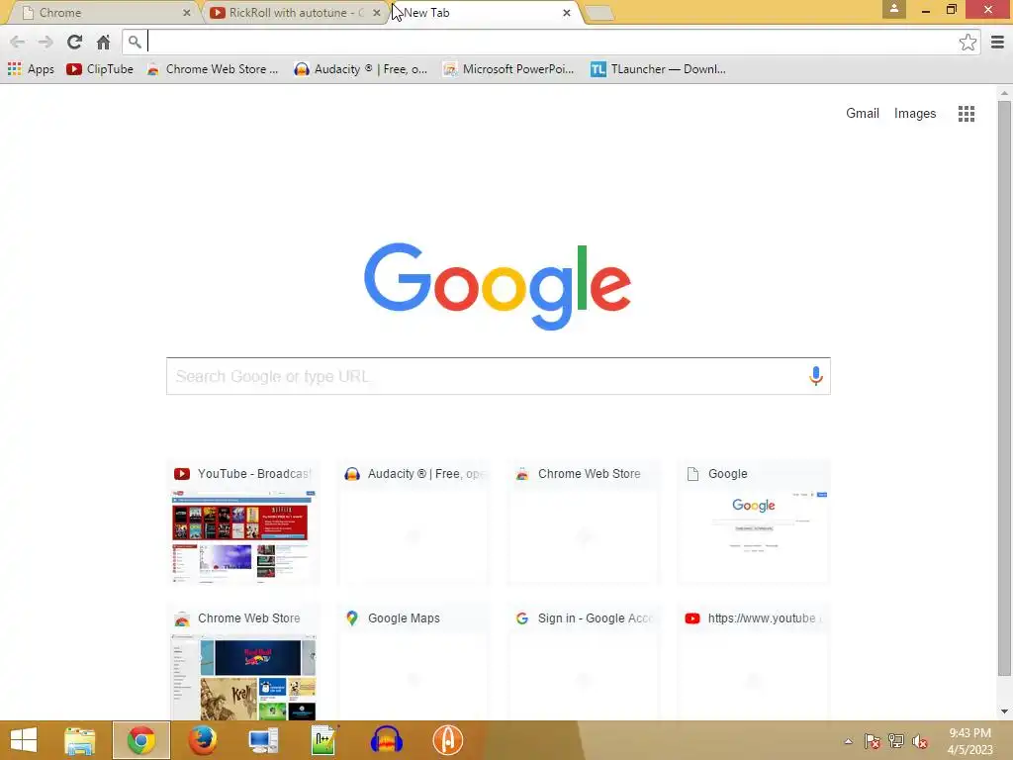Go forward with the forward arrow
This screenshot has width=1013, height=760.
click(46, 42)
